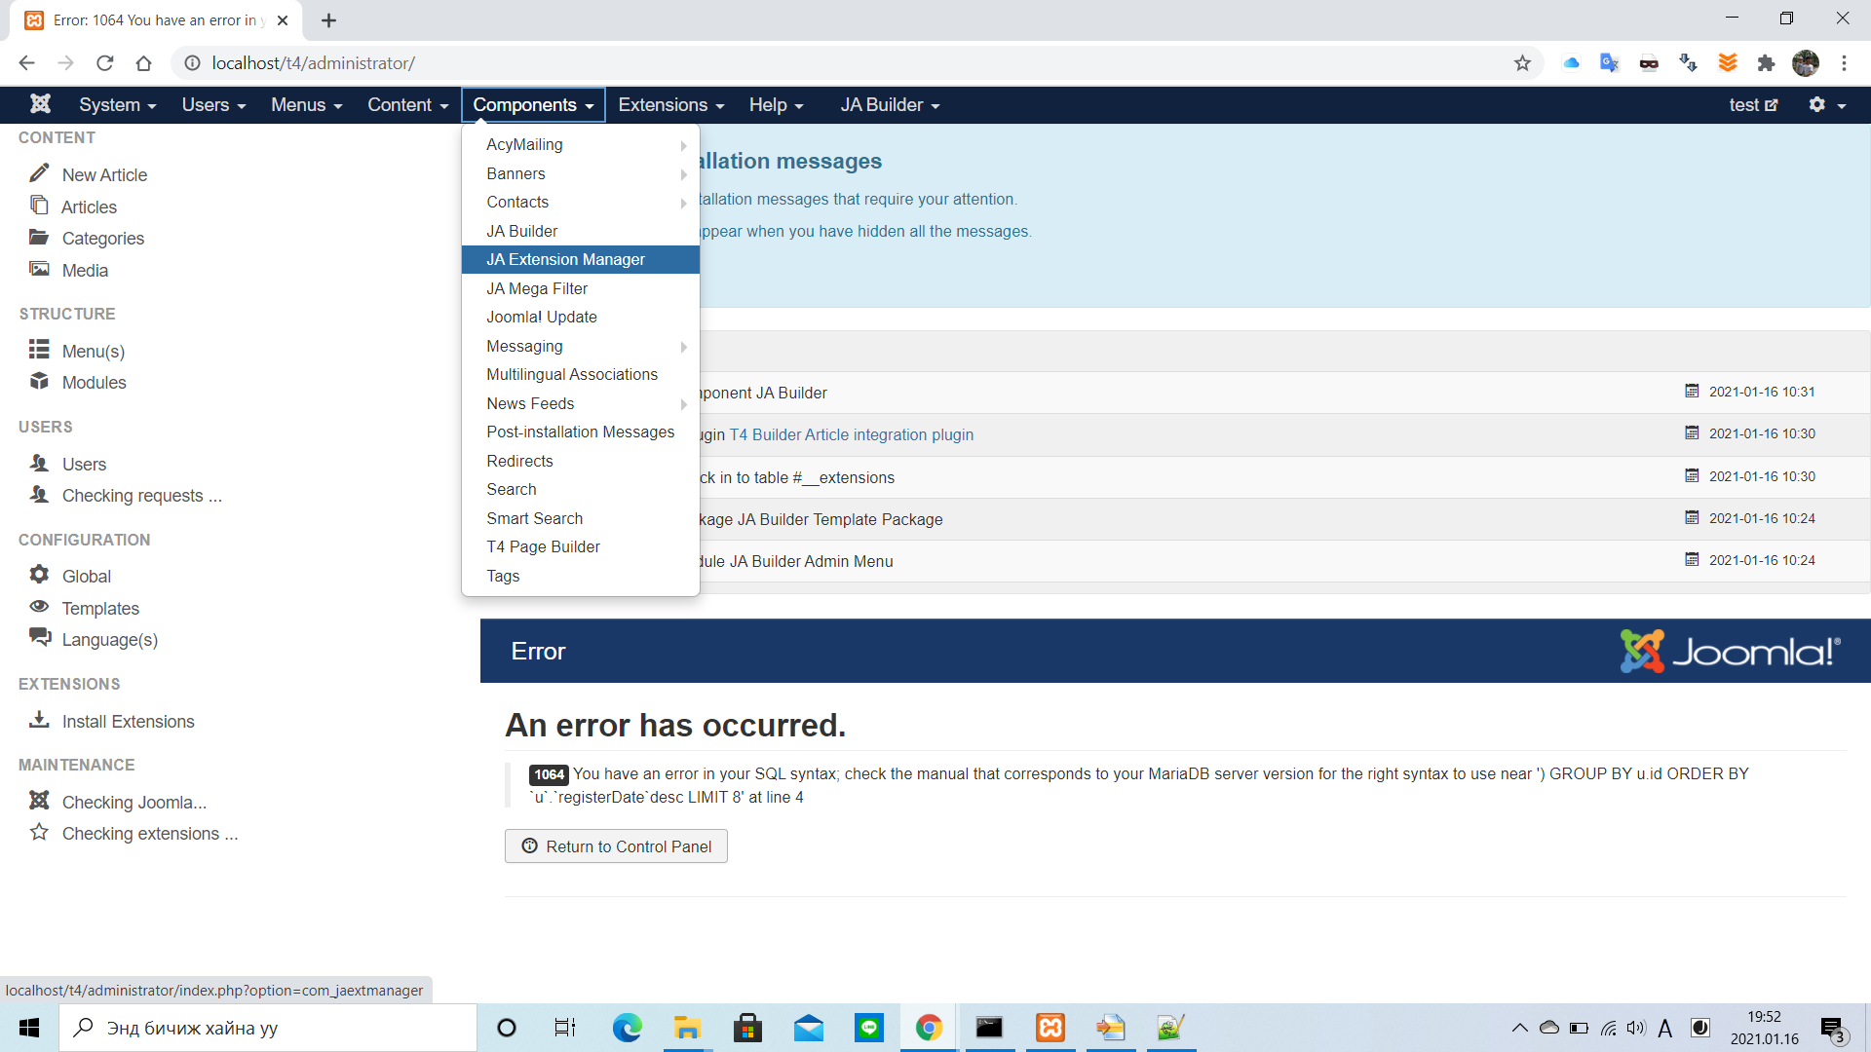Image resolution: width=1871 pixels, height=1052 pixels.
Task: Click Return to Control Panel button
Action: click(616, 846)
